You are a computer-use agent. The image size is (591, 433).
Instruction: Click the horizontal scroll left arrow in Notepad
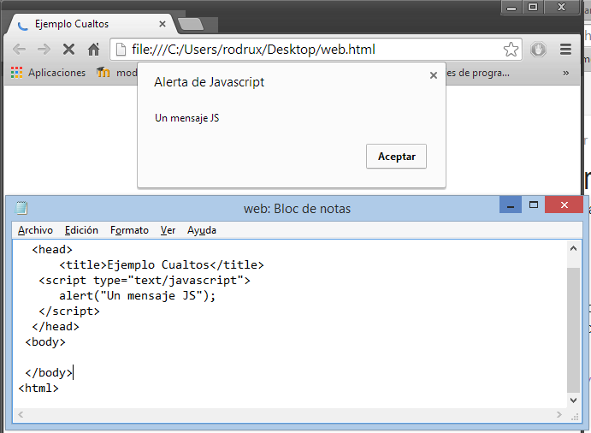(x=21, y=414)
